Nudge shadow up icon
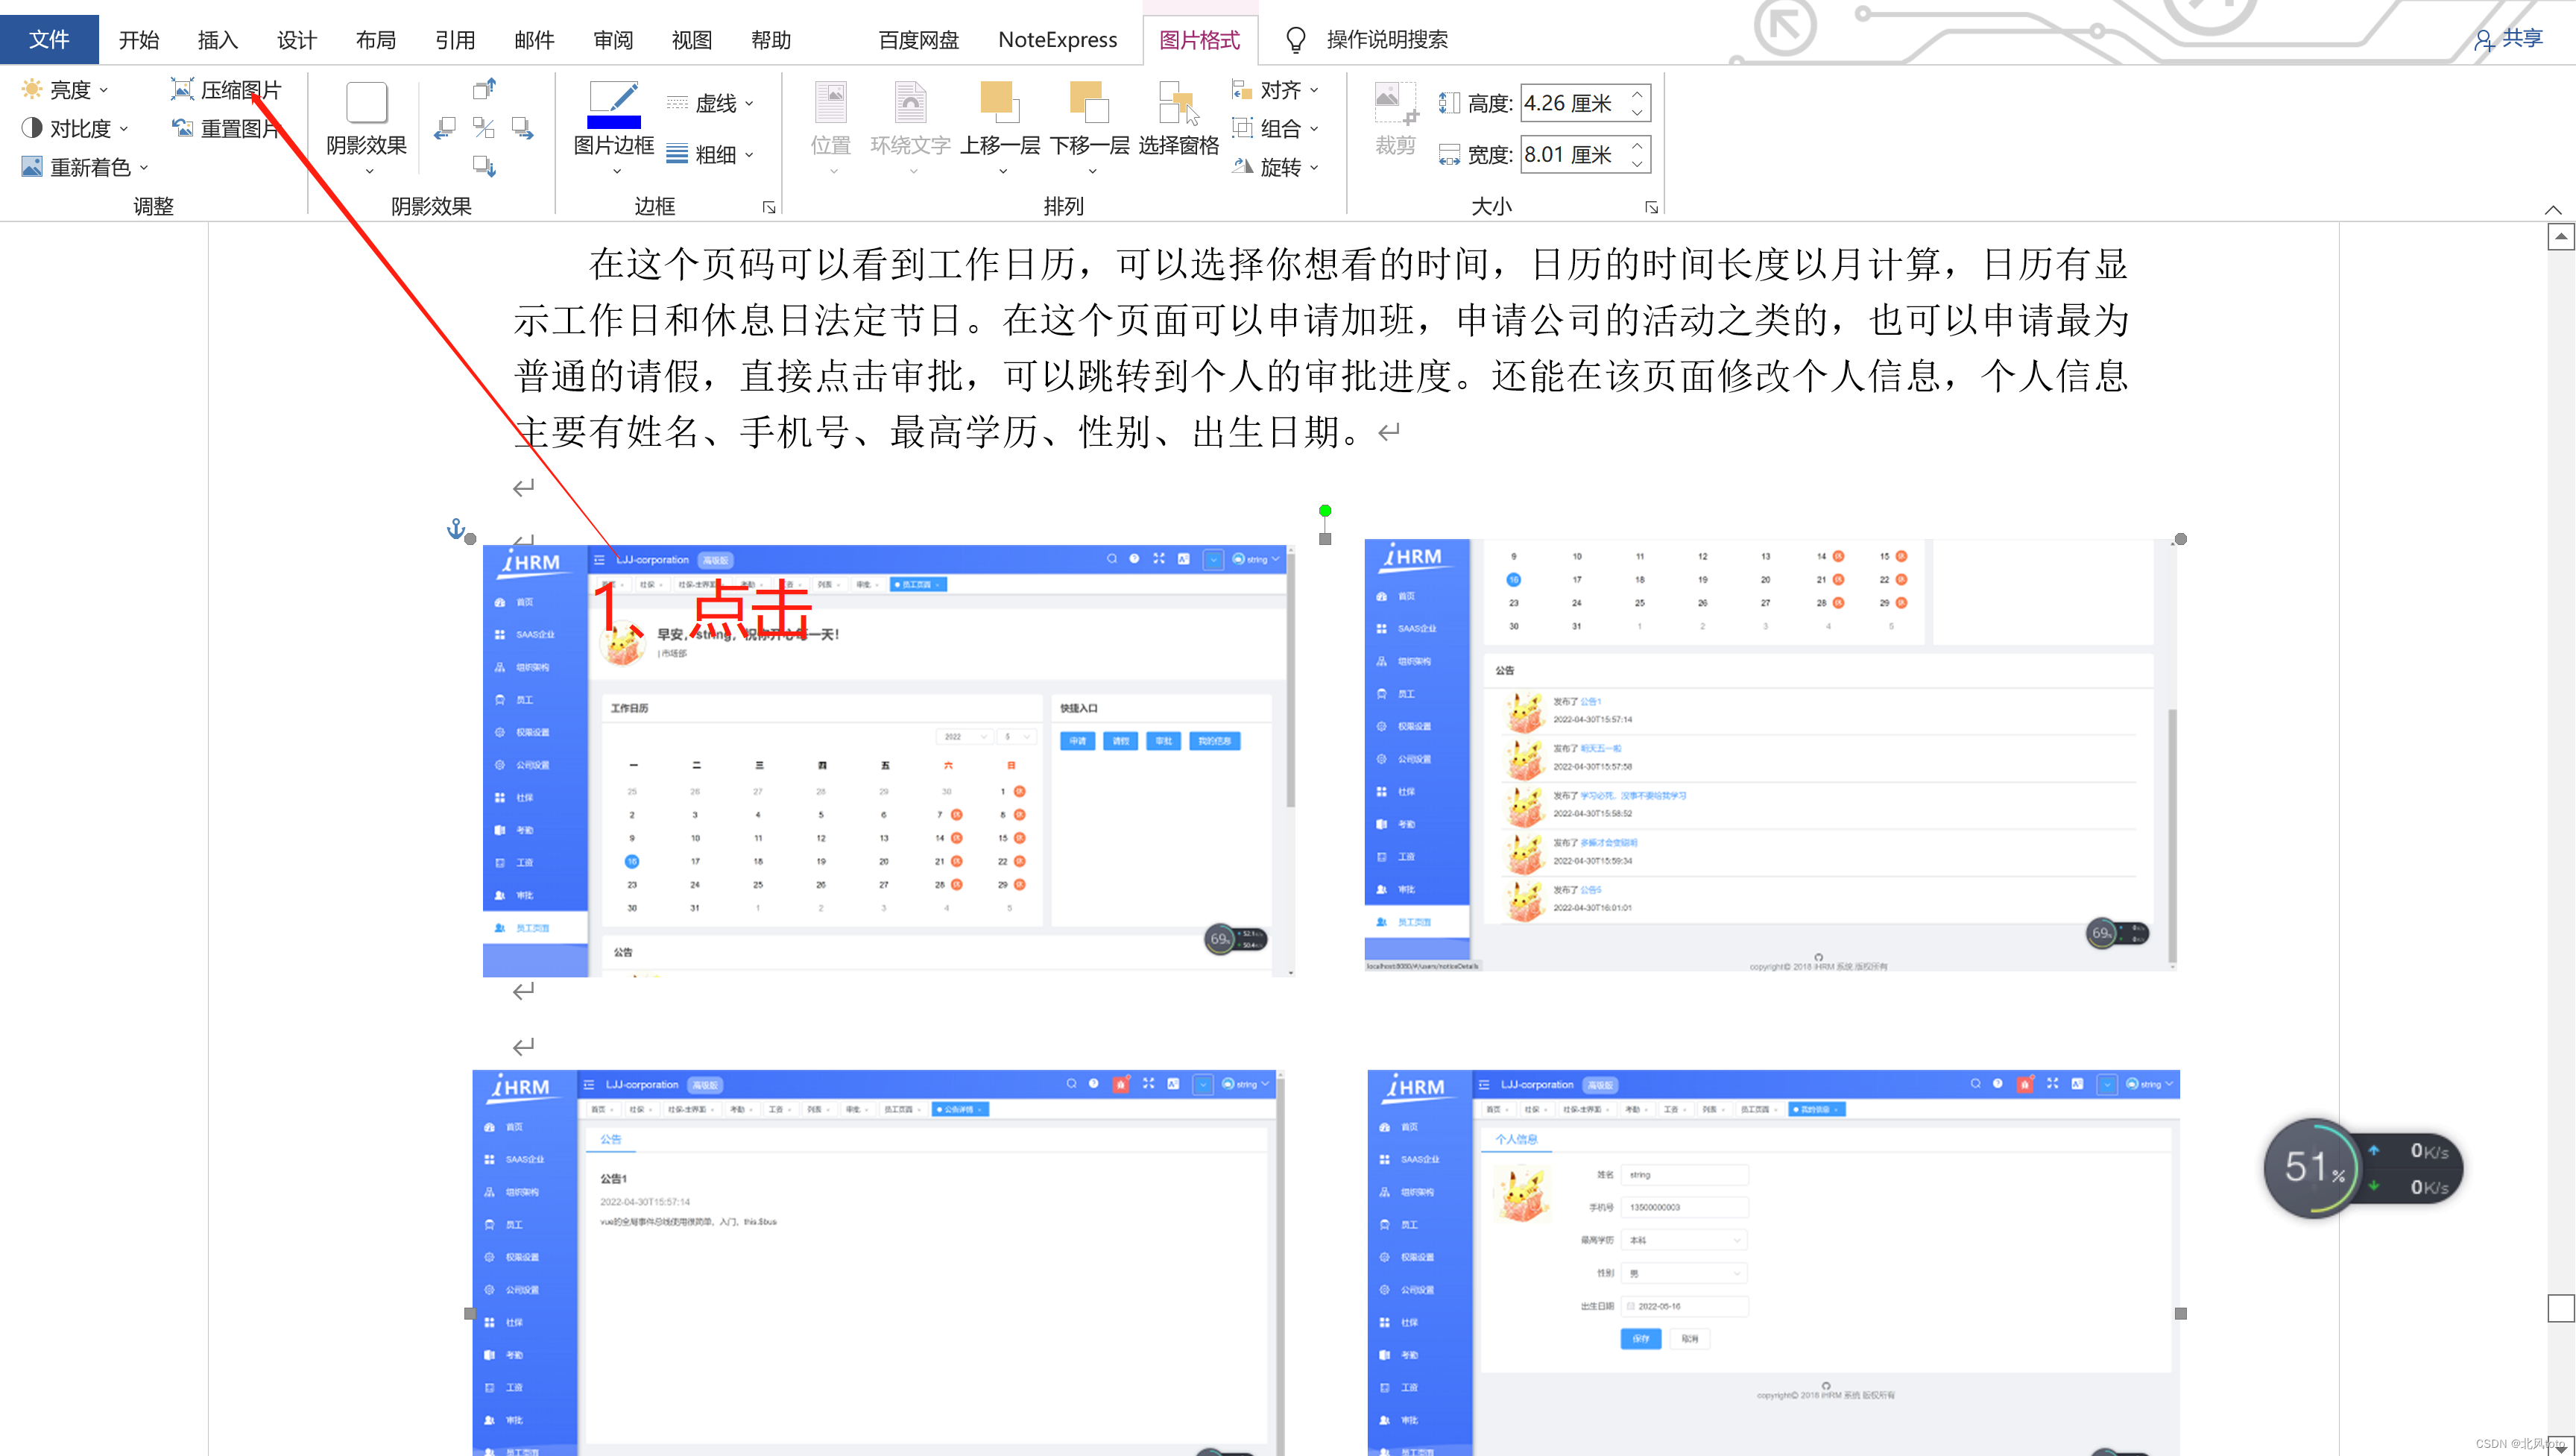The width and height of the screenshot is (2576, 1456). (x=484, y=90)
